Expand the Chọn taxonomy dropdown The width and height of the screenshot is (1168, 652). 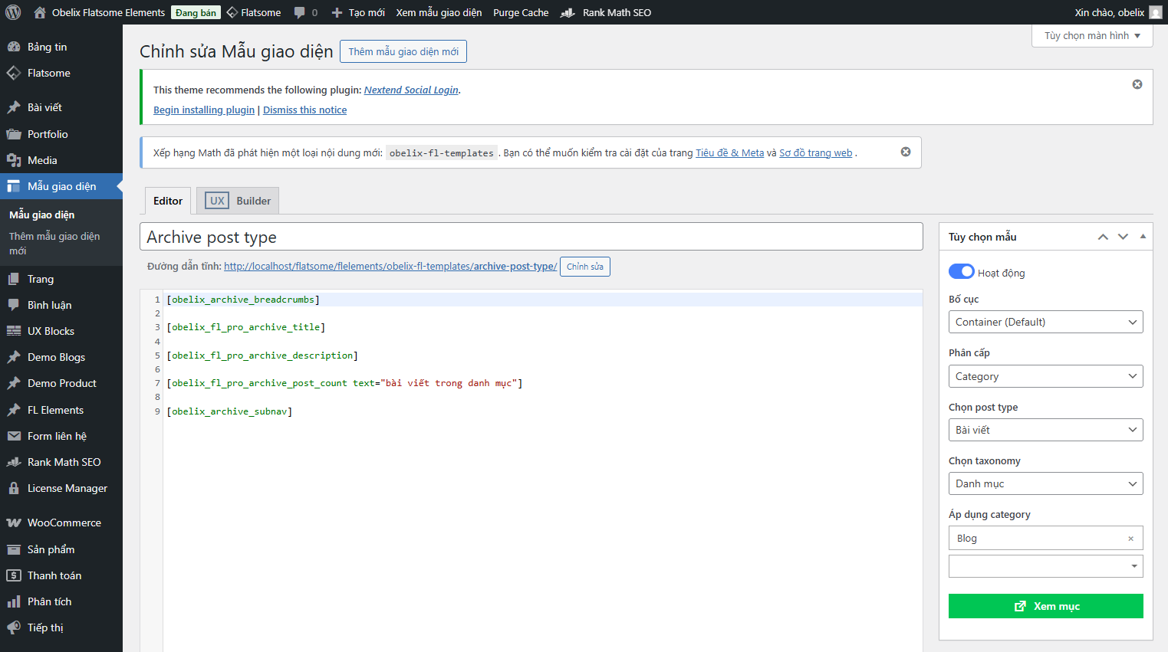point(1045,483)
